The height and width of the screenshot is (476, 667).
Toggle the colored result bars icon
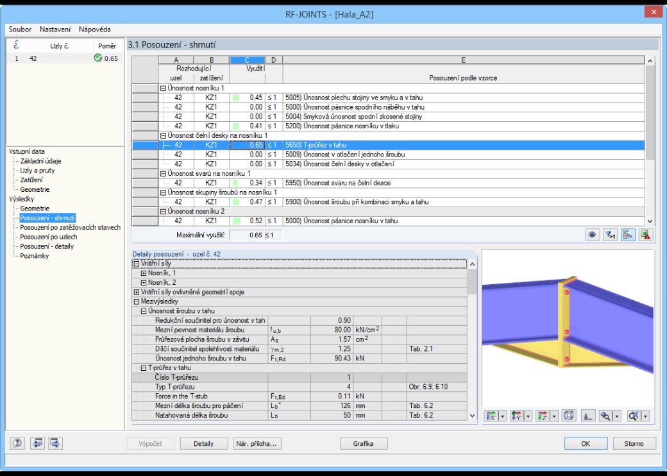(x=629, y=235)
